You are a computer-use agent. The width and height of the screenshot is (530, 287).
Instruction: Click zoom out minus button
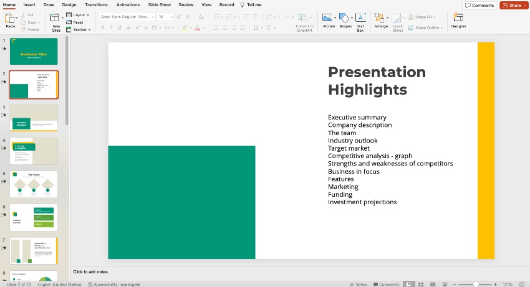point(455,285)
